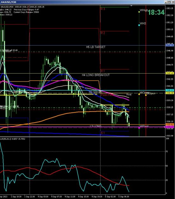Click the blue 1947.70 price tag
This screenshot has height=199, width=175.
(170, 45)
